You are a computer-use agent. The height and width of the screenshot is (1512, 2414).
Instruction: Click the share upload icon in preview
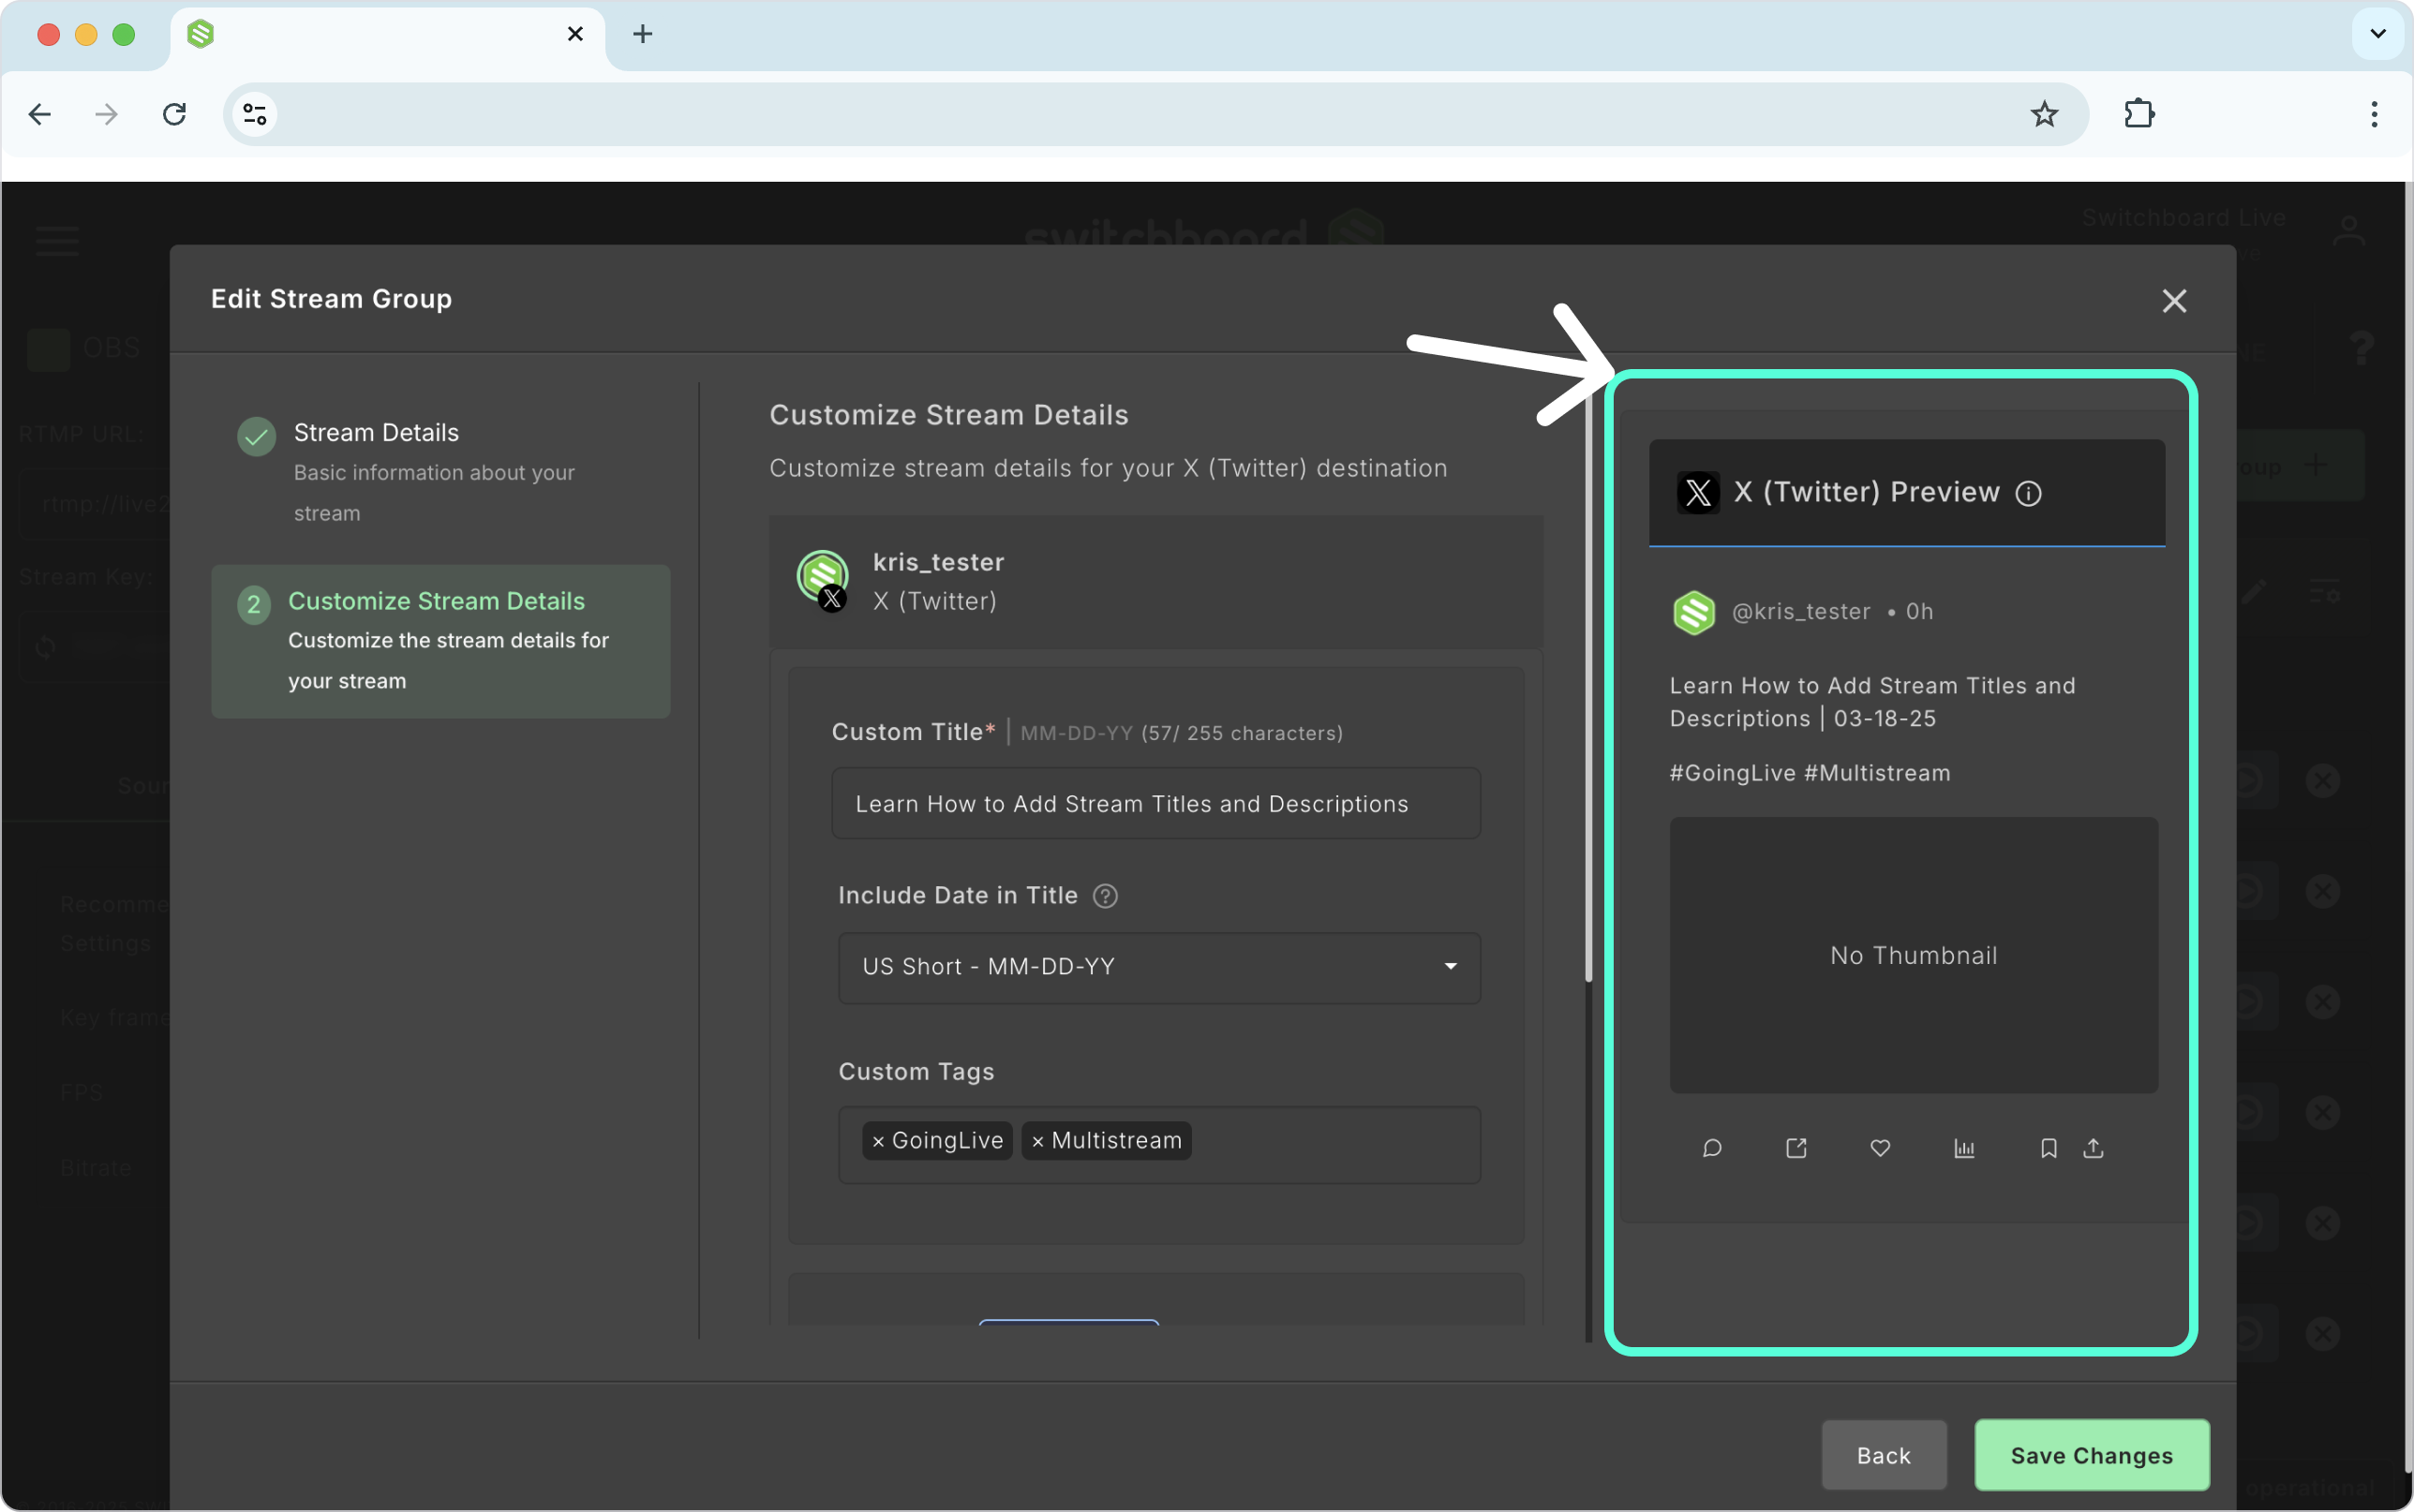coord(2093,1148)
